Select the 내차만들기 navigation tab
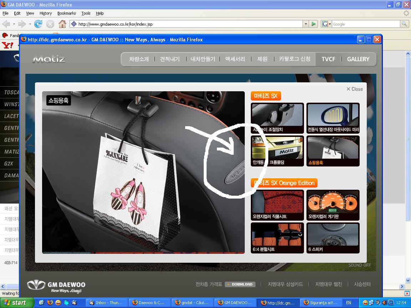 click(203, 59)
